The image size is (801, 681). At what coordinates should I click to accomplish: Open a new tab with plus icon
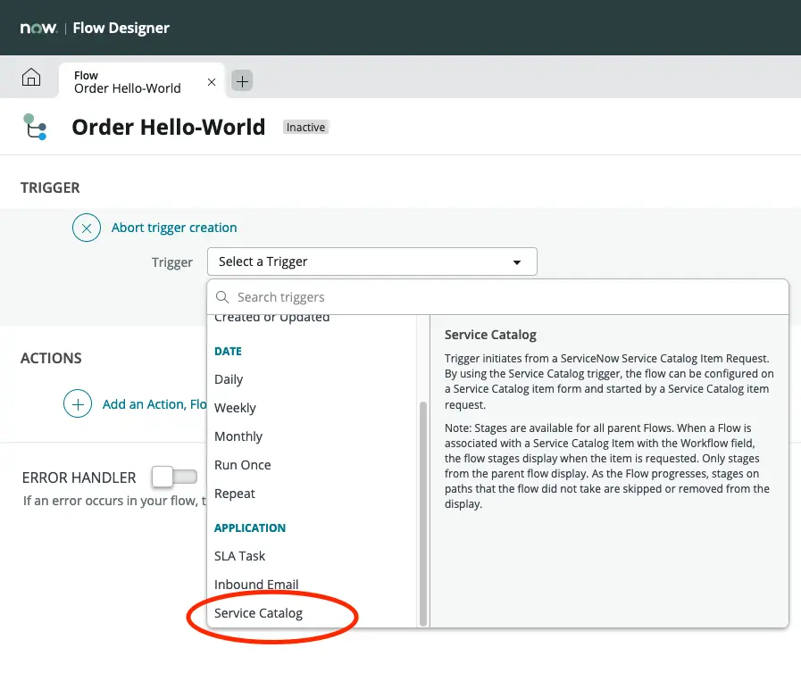242,81
